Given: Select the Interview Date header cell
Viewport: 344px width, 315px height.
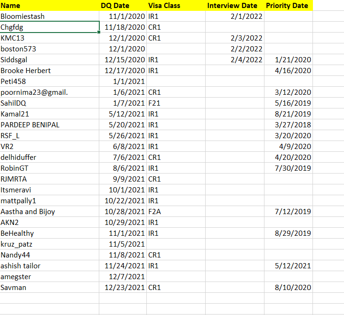Looking at the screenshot, I should 235,5.
